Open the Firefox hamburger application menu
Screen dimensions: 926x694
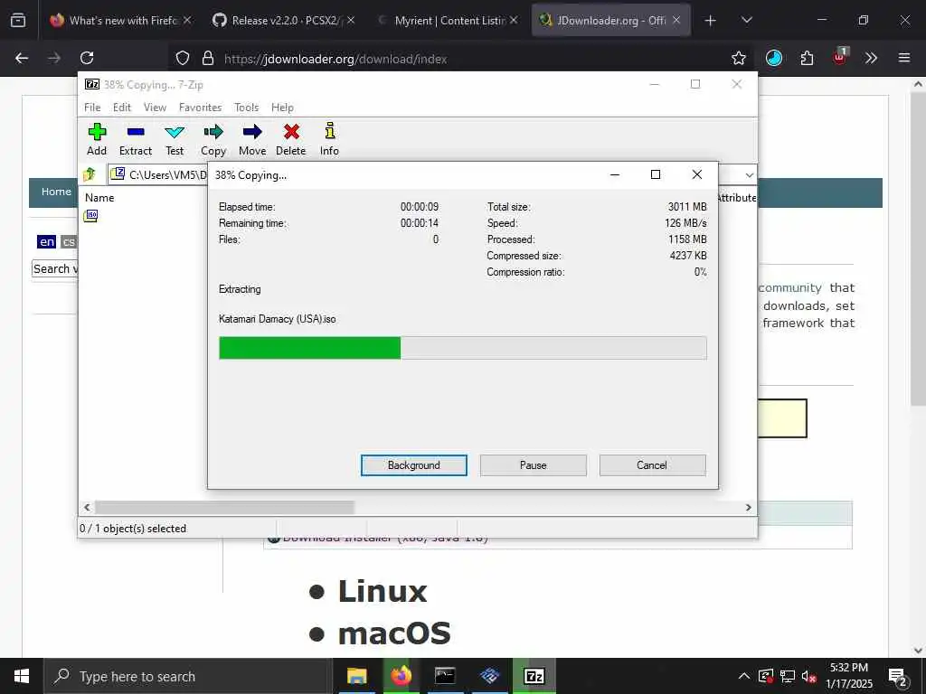904,58
